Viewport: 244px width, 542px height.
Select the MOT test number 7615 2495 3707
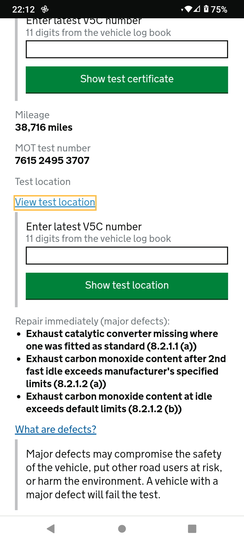[x=52, y=161]
